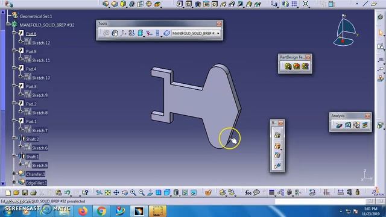The image size is (386, 217).
Task: Toggle Multi-View window icon
Action: click(158, 192)
